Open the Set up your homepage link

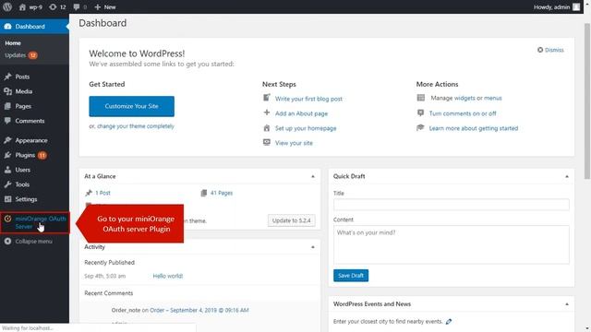(x=306, y=128)
